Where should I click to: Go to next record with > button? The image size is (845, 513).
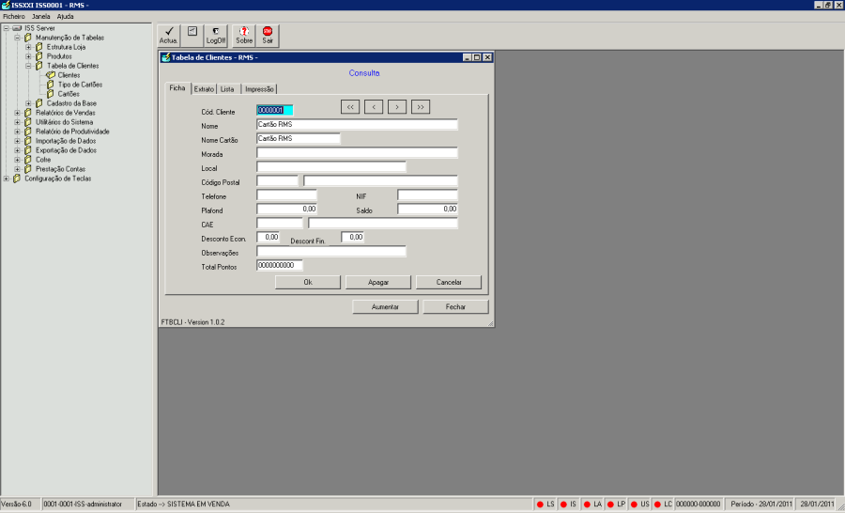tap(397, 107)
